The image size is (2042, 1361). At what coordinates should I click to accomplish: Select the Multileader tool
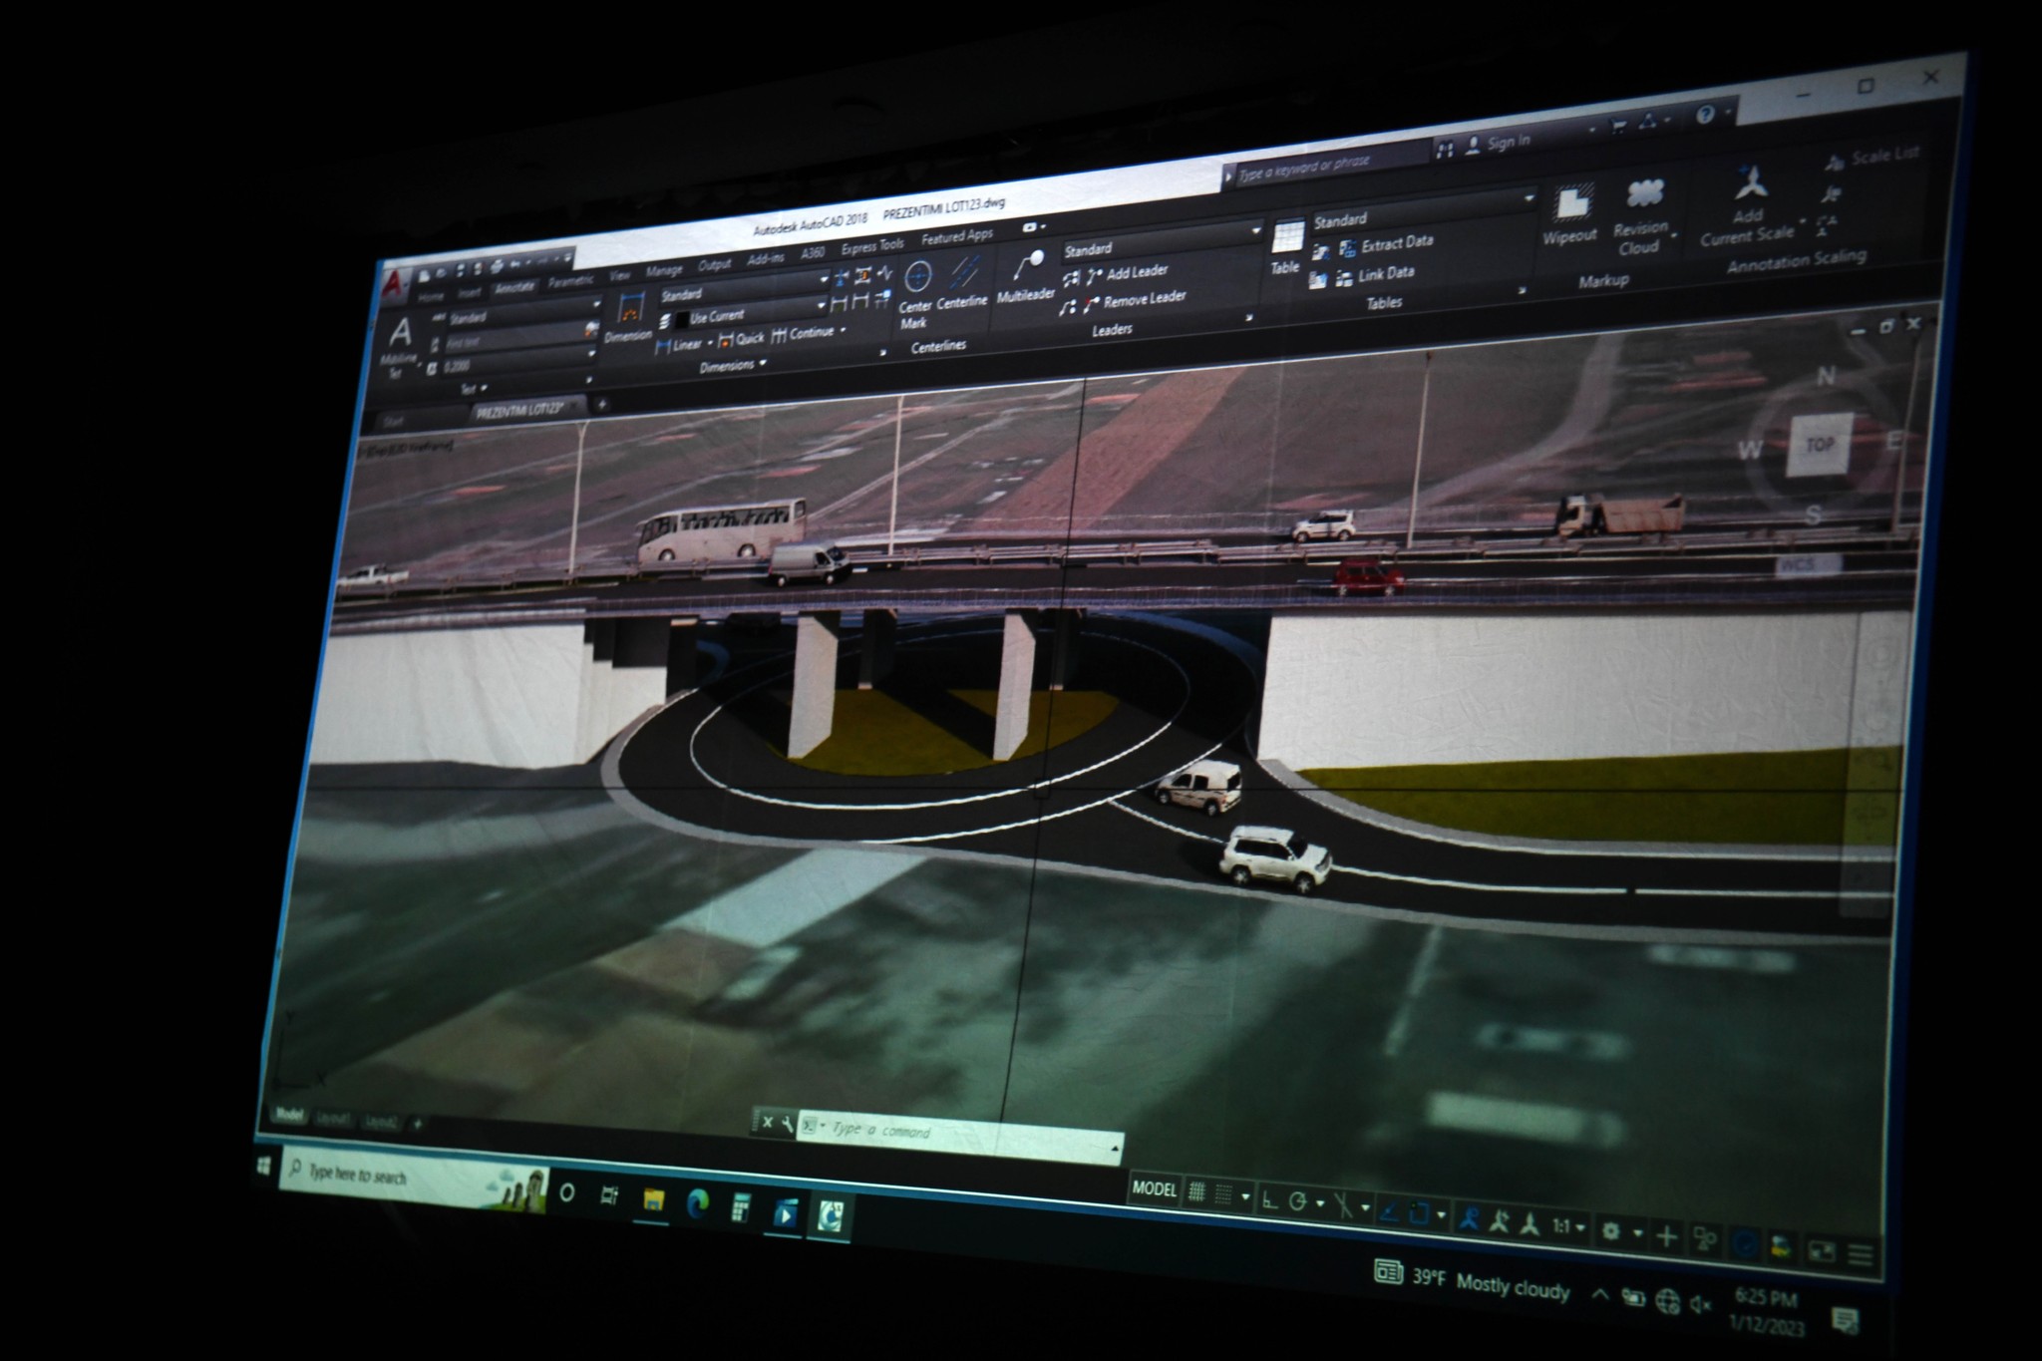[1026, 277]
